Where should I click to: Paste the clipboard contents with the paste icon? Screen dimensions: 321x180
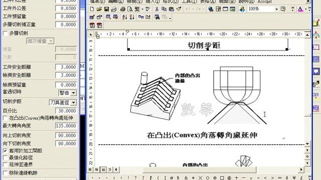[x=172, y=9]
